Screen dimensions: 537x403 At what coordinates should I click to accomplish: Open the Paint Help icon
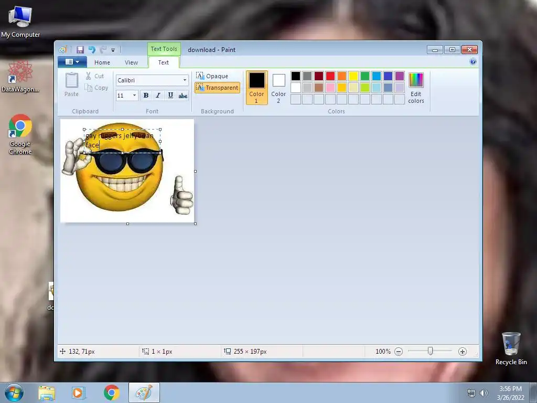pyautogui.click(x=473, y=62)
